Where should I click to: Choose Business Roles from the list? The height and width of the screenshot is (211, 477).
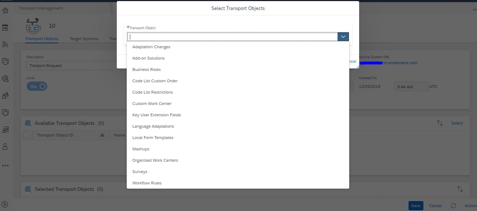tap(147, 70)
